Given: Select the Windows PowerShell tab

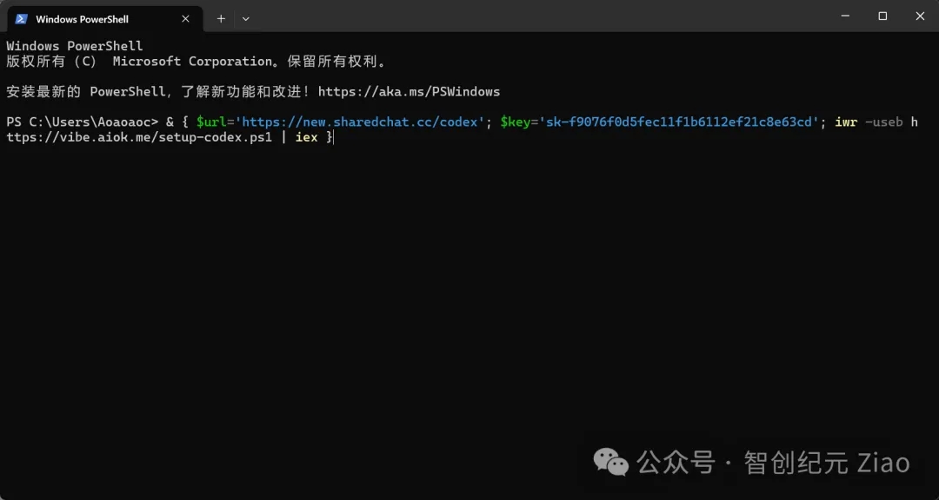Looking at the screenshot, I should [x=105, y=18].
